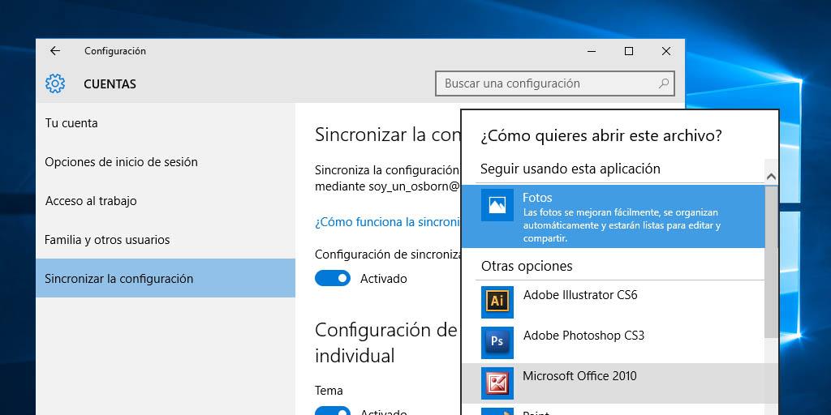Select Microsoft Office 2010 text entry
The image size is (831, 415).
coord(579,376)
